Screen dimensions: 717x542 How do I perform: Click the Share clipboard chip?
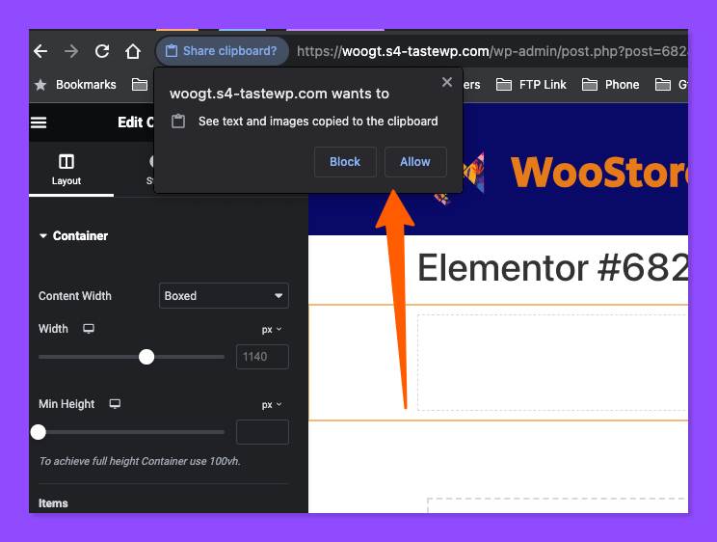222,51
